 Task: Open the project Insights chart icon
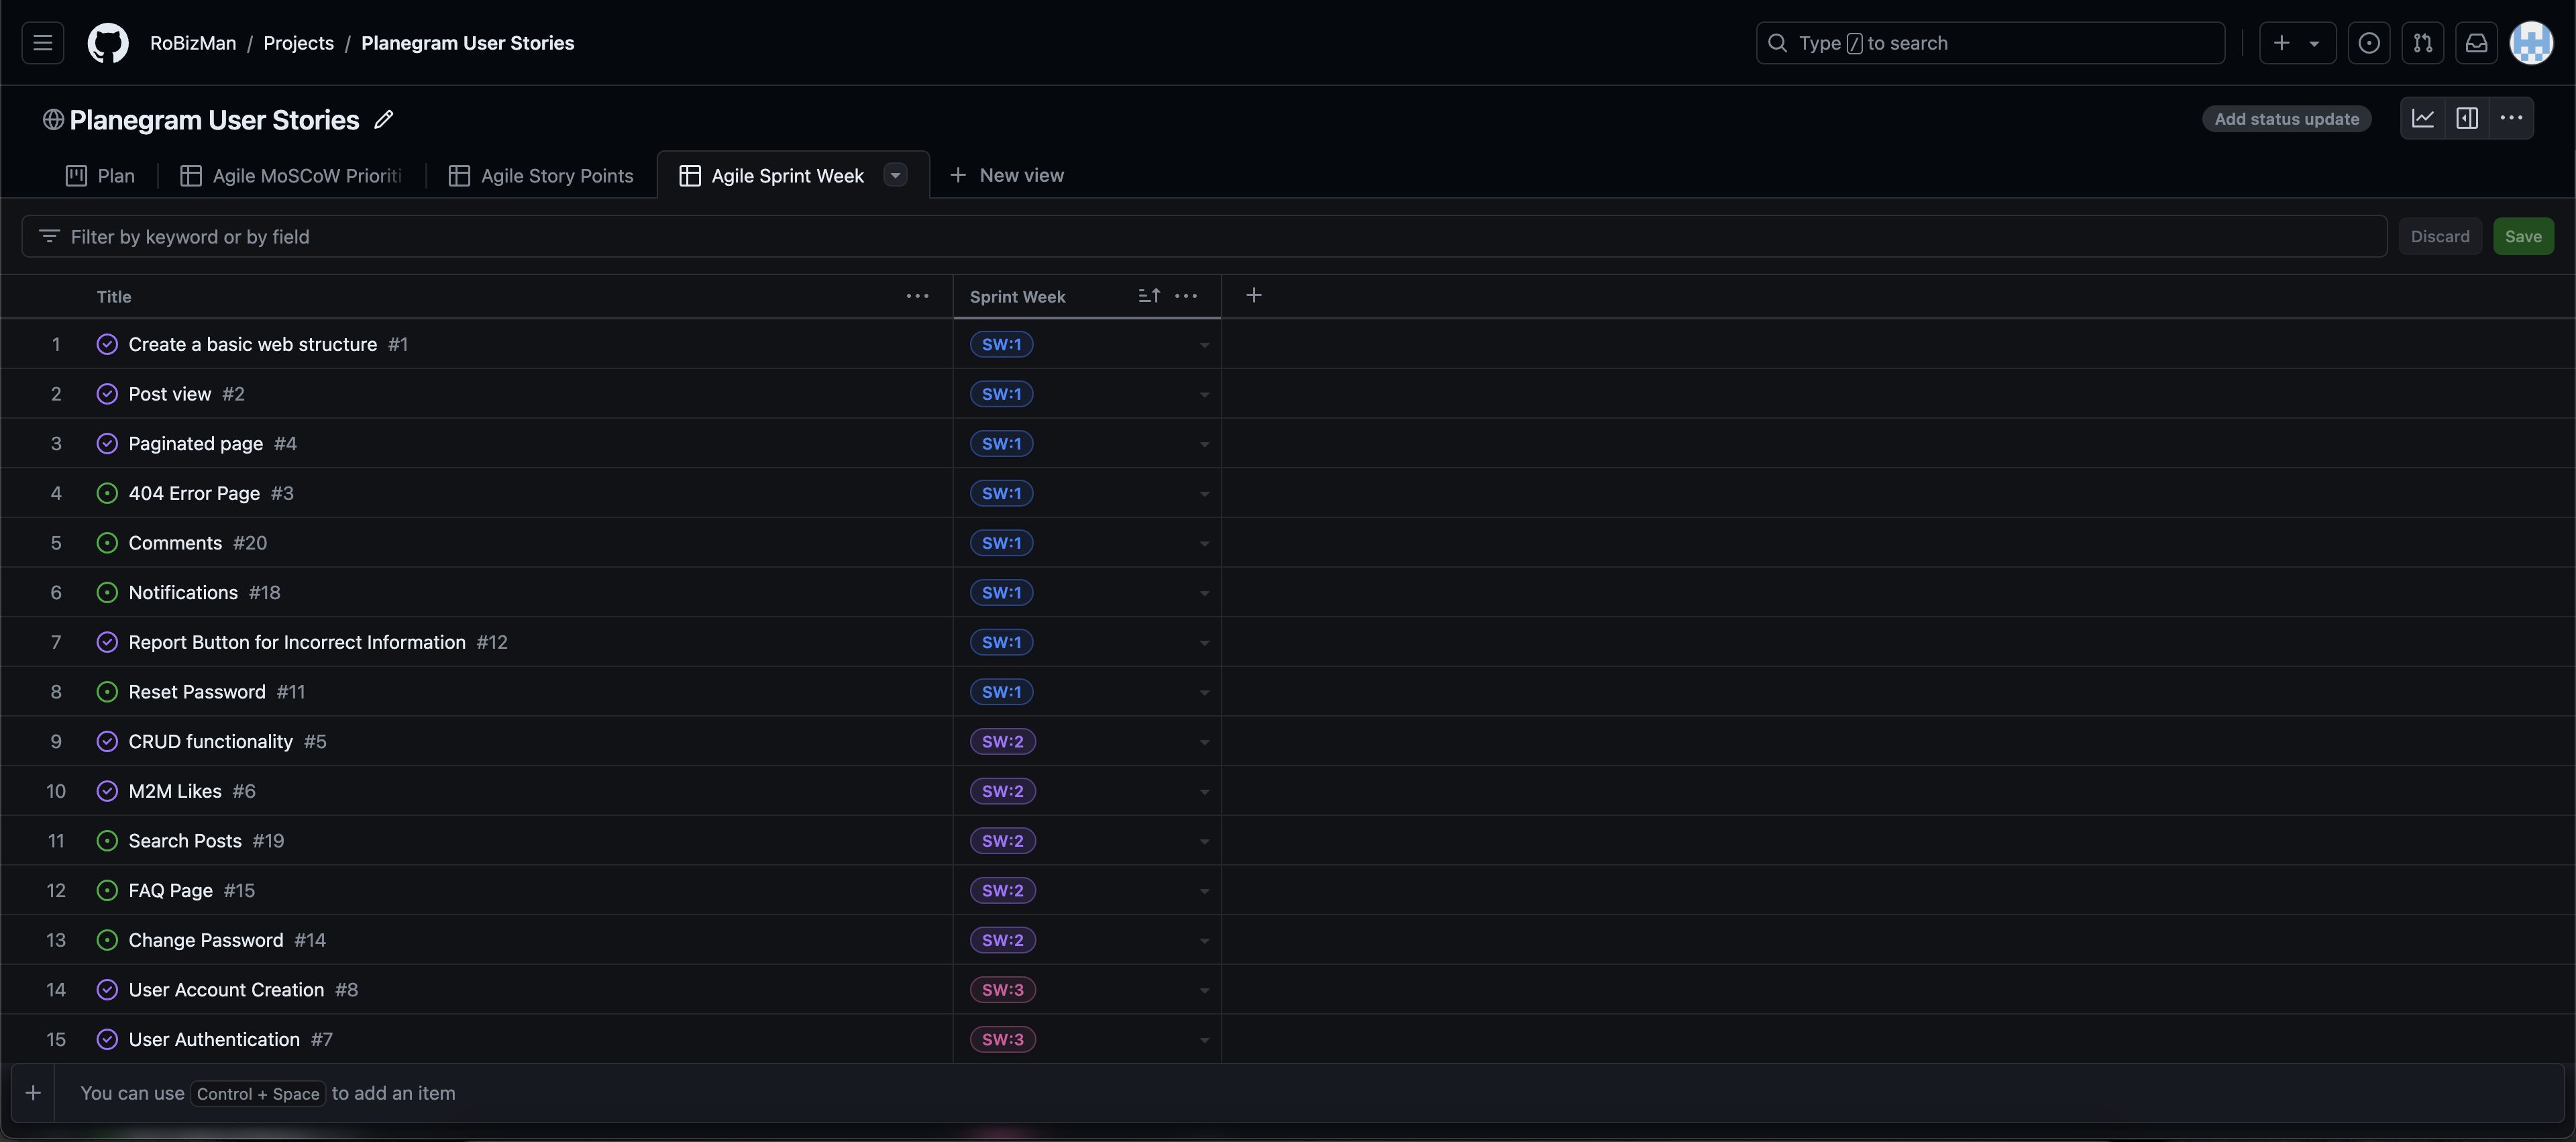[x=2423, y=118]
